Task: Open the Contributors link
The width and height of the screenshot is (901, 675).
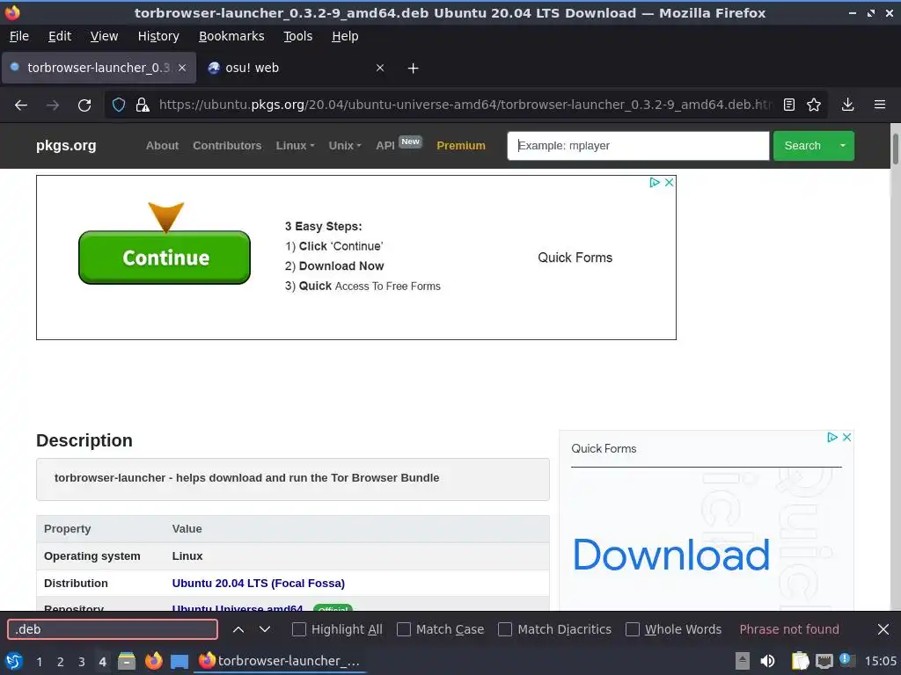Action: (x=227, y=146)
